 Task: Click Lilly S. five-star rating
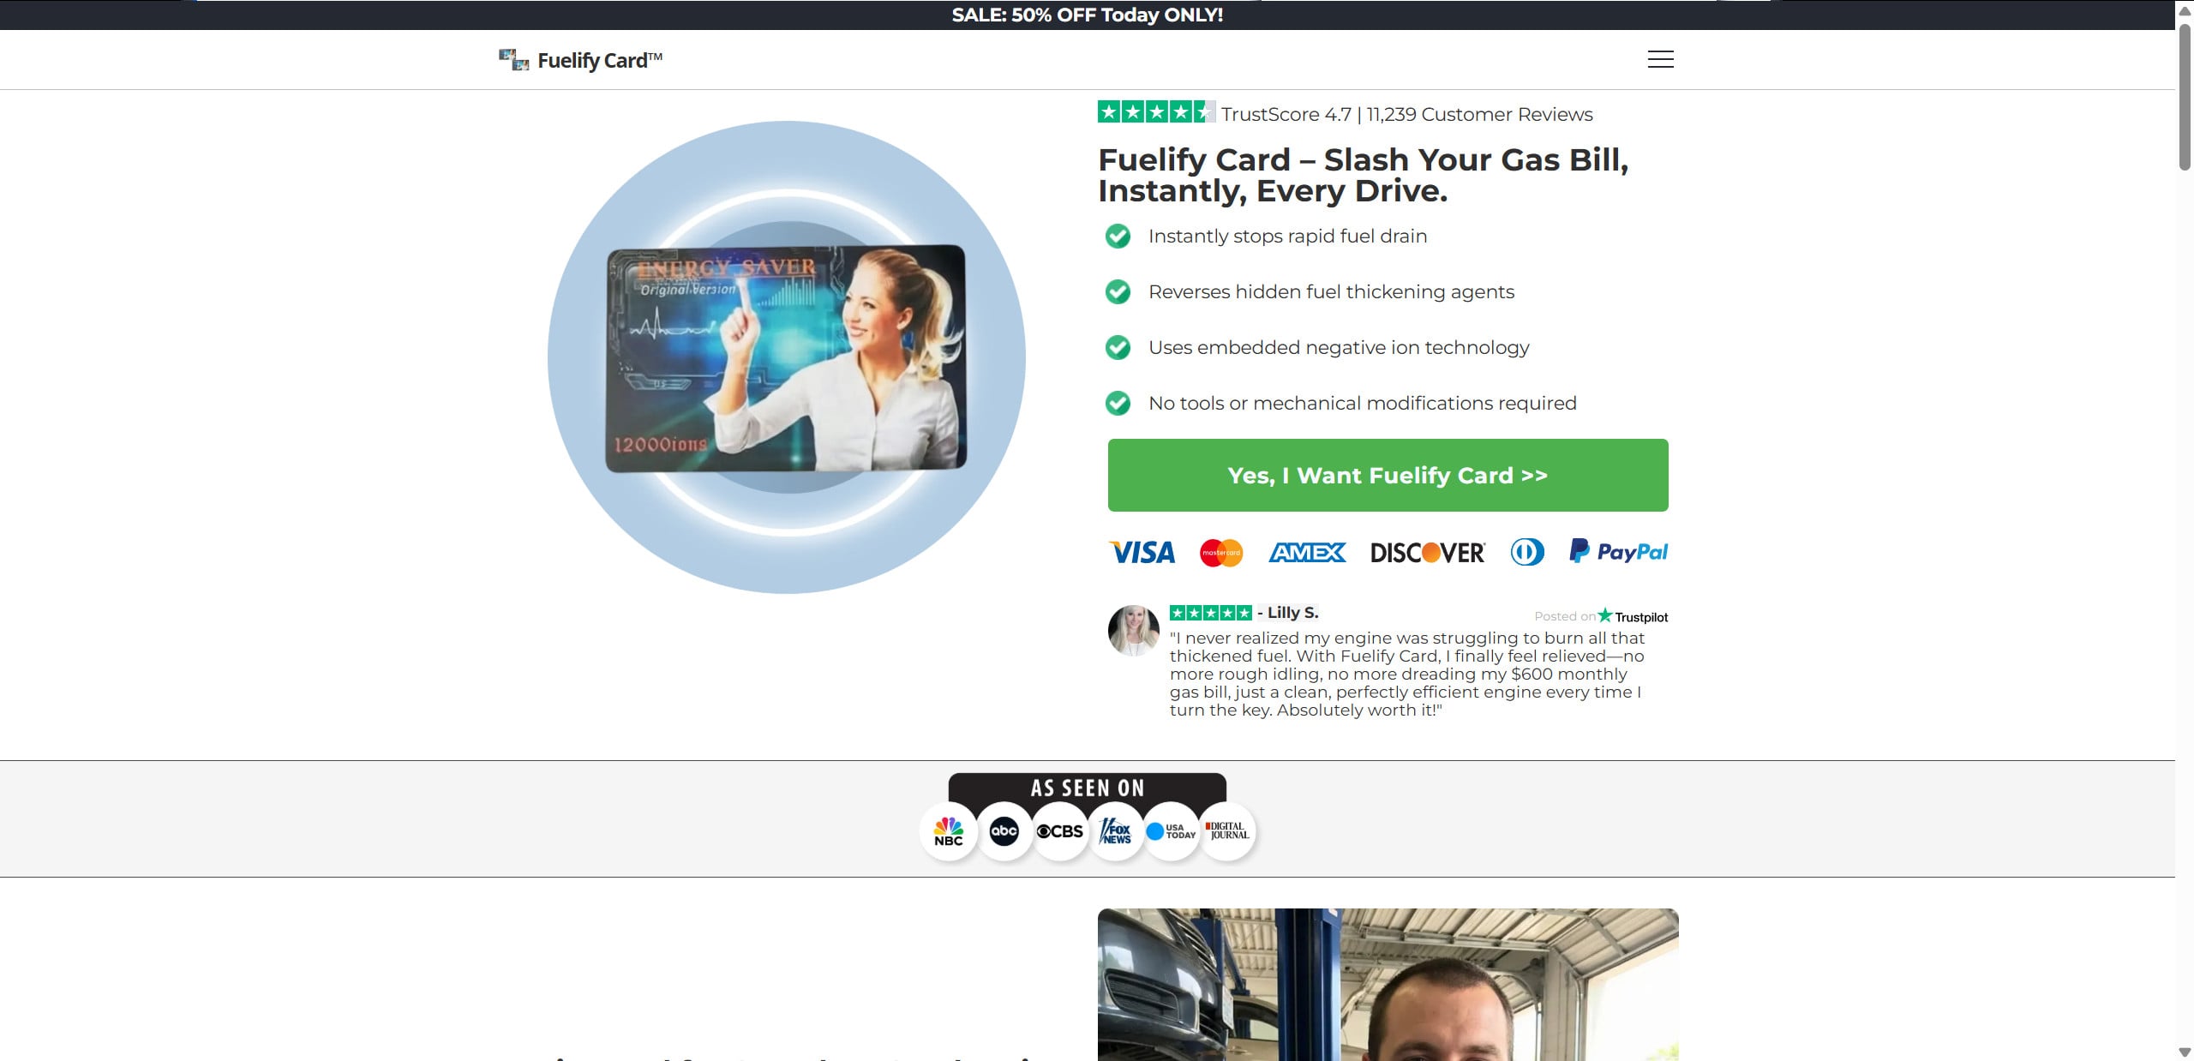point(1211,613)
